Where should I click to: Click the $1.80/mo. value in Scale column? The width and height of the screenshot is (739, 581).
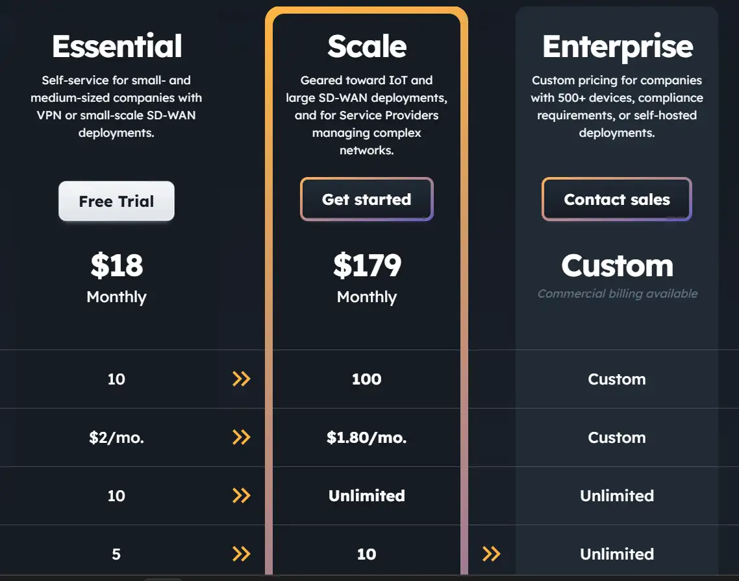coord(367,438)
